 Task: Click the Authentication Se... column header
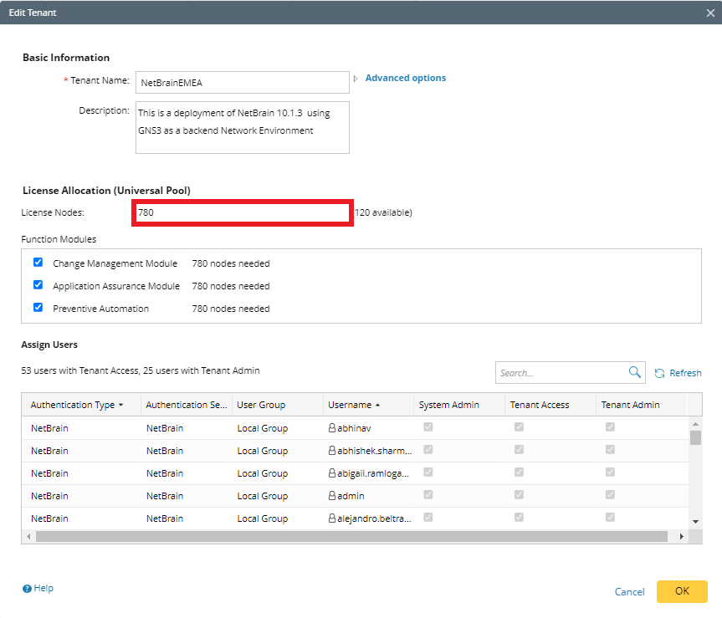click(x=187, y=405)
